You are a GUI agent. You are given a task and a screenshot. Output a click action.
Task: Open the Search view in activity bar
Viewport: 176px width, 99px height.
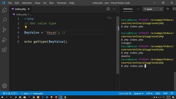pyautogui.click(x=4, y=20)
